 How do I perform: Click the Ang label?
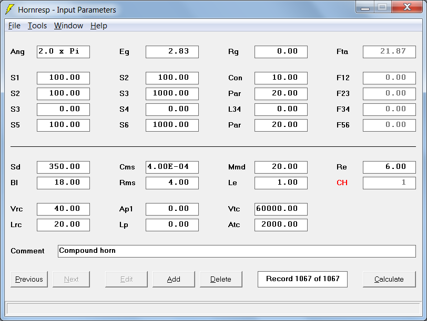point(17,52)
